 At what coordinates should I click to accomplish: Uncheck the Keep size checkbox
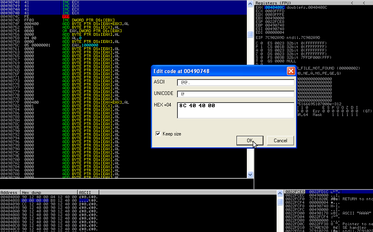pos(158,133)
